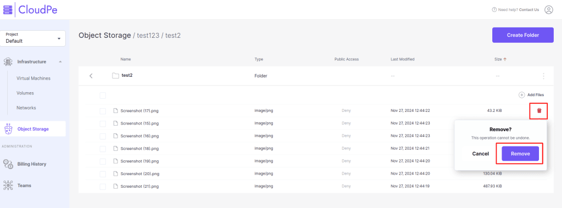Click the Object Storage bucket icon
This screenshot has height=208, width=562.
pyautogui.click(x=8, y=129)
